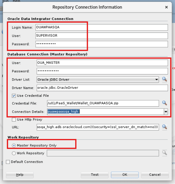The image size is (175, 184).
Task: Click the URL search magnifier icon
Action: (165, 127)
